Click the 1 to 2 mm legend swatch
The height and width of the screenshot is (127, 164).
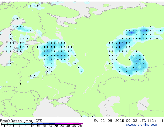tap(16, 124)
